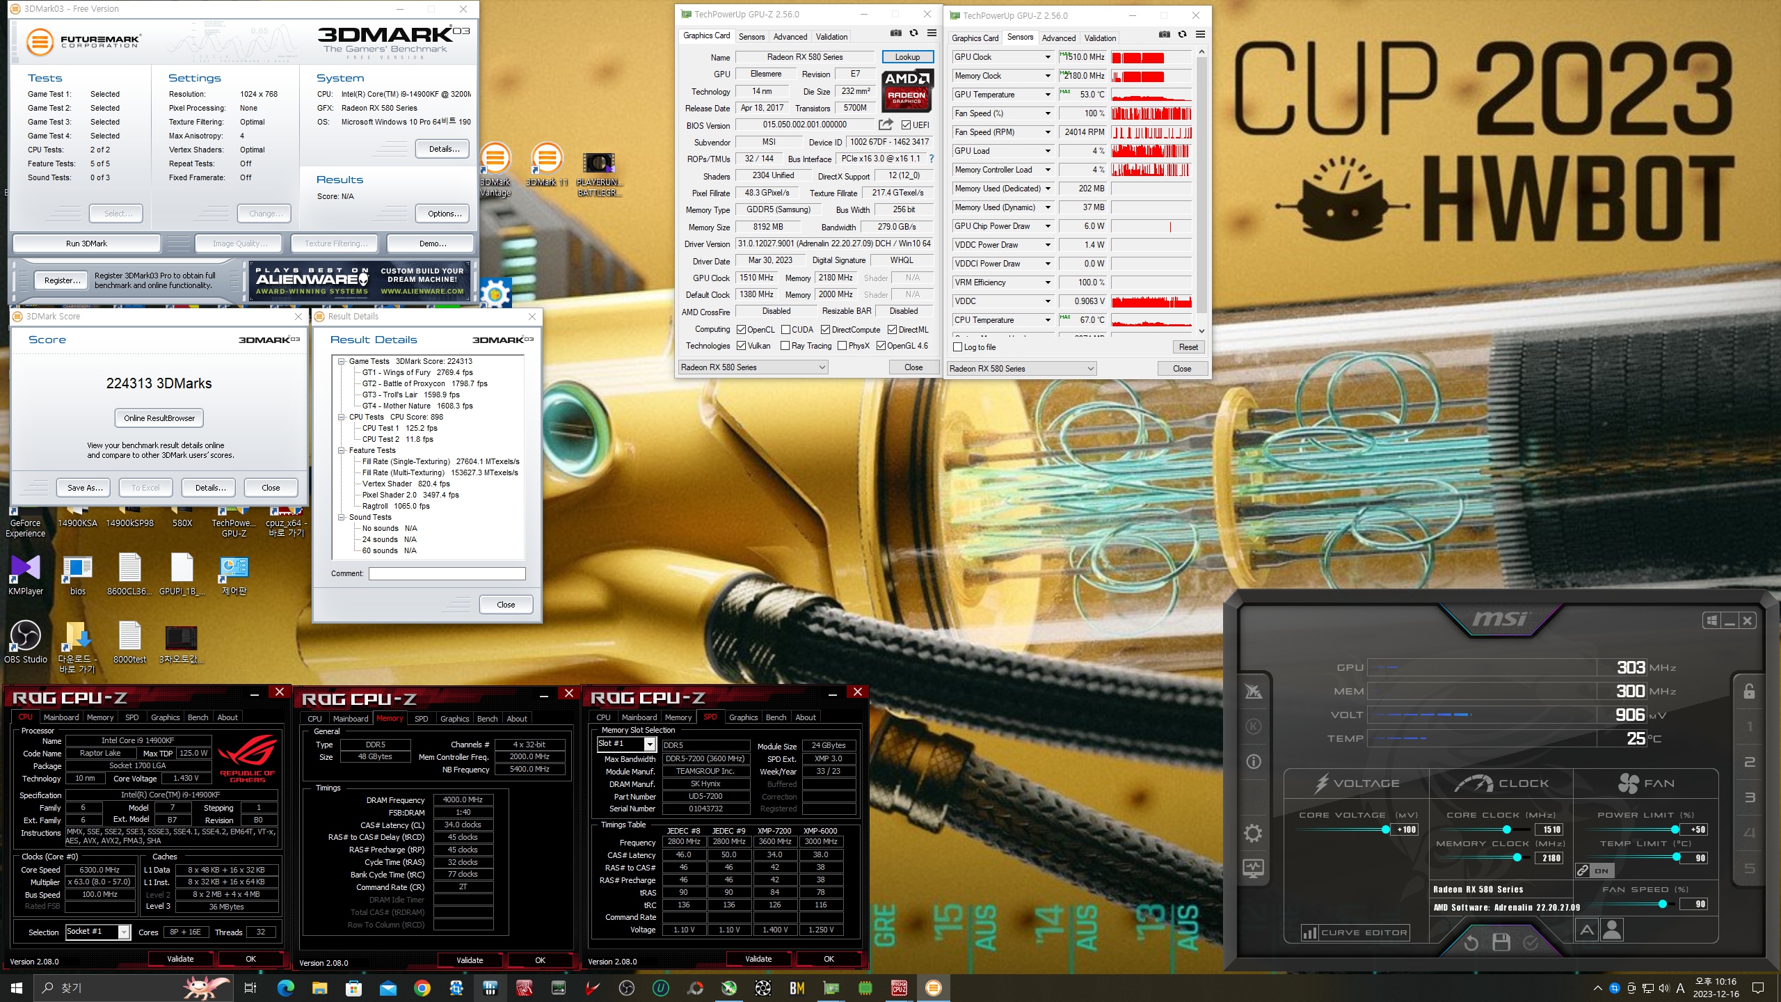
Task: Click Afterburner OC scanner icon in left sidebar
Action: tap(1253, 691)
